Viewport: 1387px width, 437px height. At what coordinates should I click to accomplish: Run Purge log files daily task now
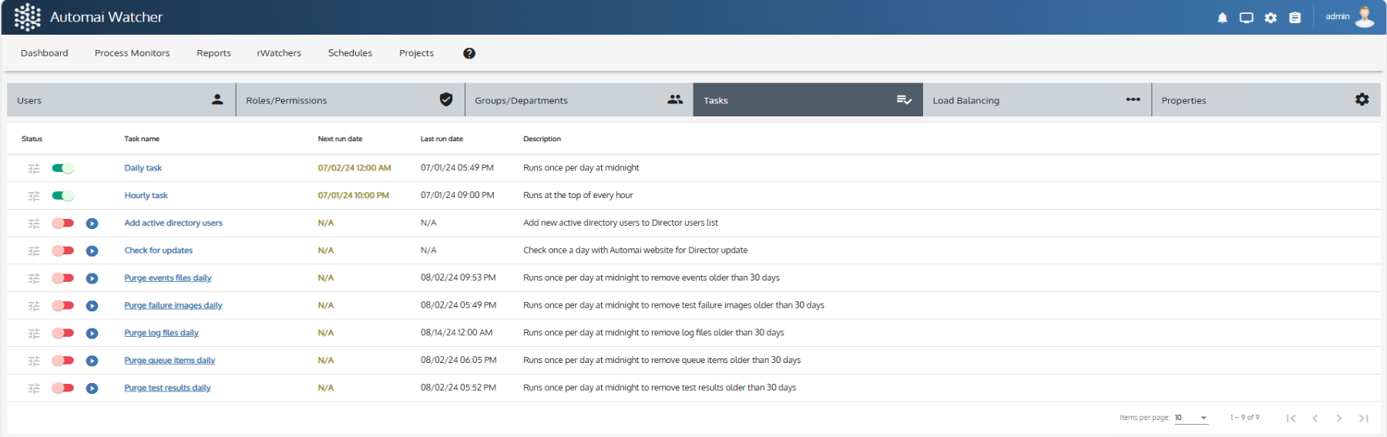[x=92, y=333]
